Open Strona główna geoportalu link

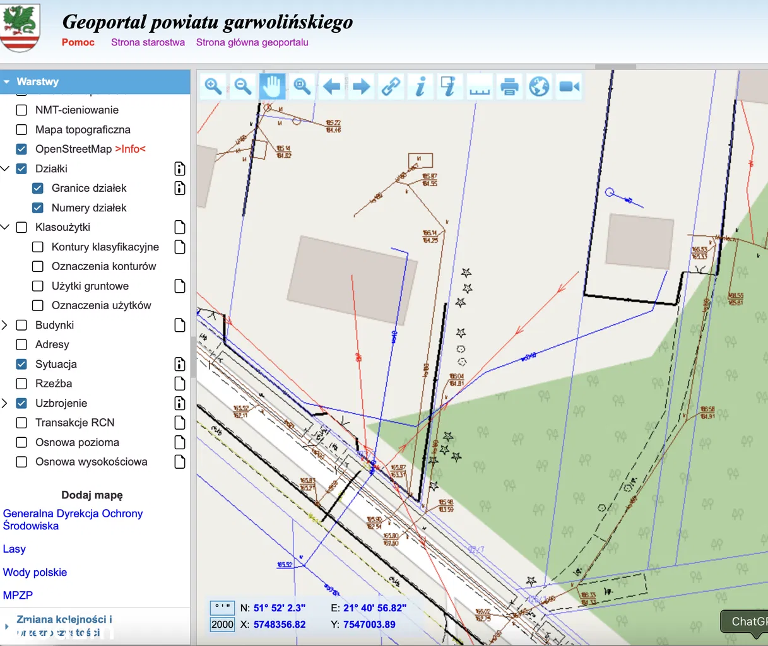[x=252, y=42]
